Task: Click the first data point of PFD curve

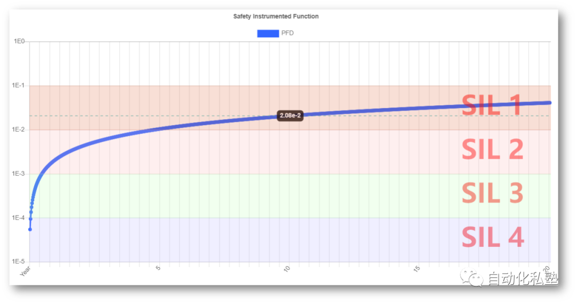Action: [x=30, y=229]
